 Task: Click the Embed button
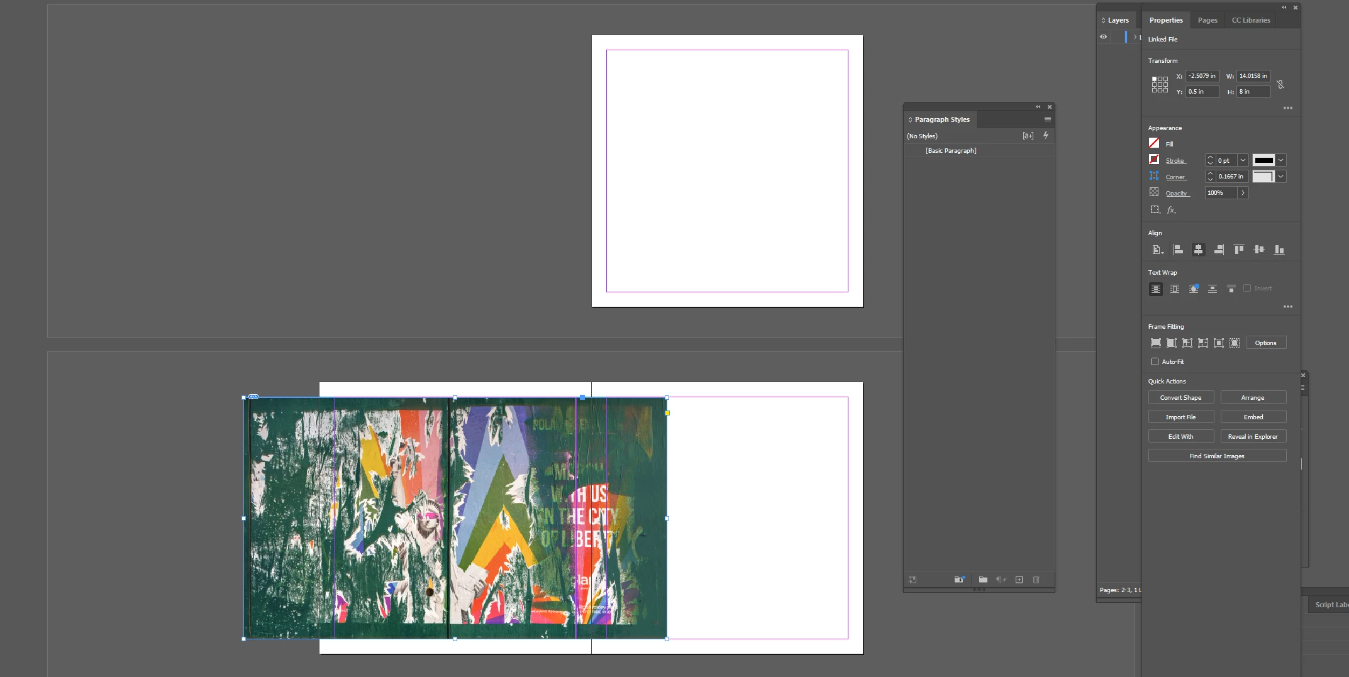1253,417
